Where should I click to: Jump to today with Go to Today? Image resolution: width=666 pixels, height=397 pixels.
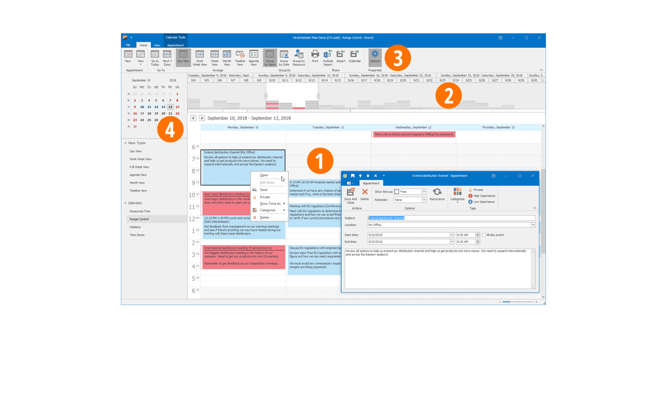(x=155, y=58)
